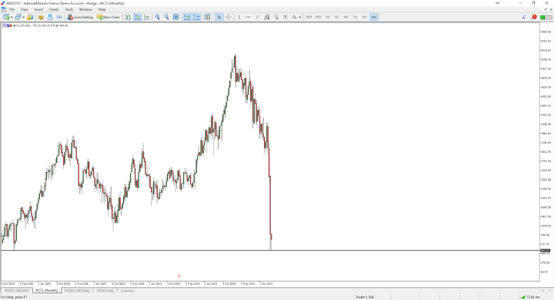Screen dimensions: 554x300
Task: Select the horizontal line tool
Action: (249, 17)
